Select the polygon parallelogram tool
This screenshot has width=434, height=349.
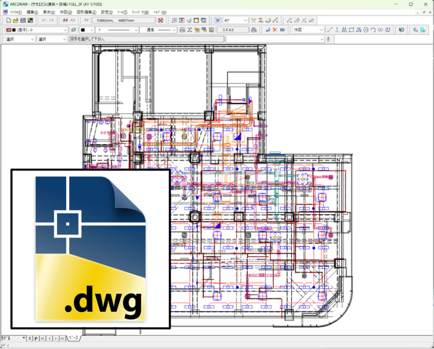click(359, 30)
